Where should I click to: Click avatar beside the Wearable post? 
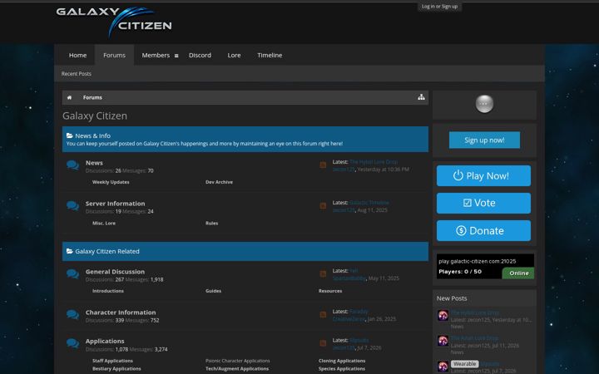tap(443, 367)
